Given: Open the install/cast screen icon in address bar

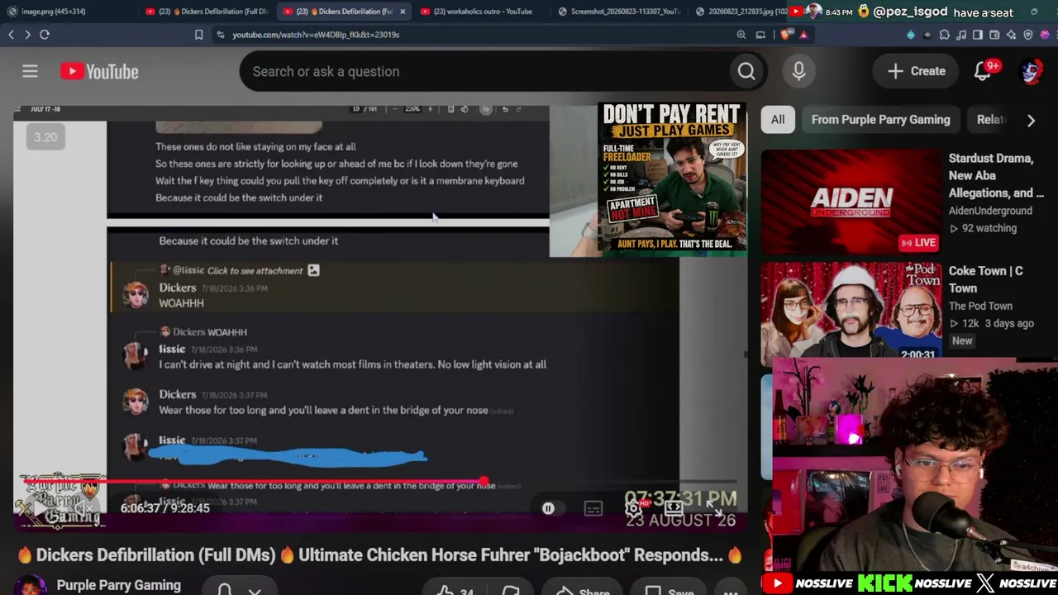Looking at the screenshot, I should pos(761,35).
